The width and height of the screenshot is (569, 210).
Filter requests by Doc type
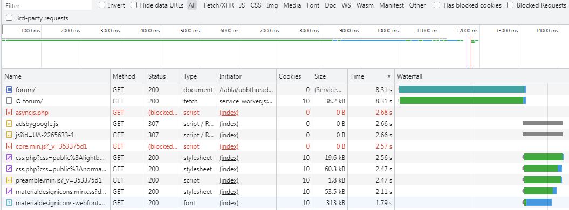(330, 5)
